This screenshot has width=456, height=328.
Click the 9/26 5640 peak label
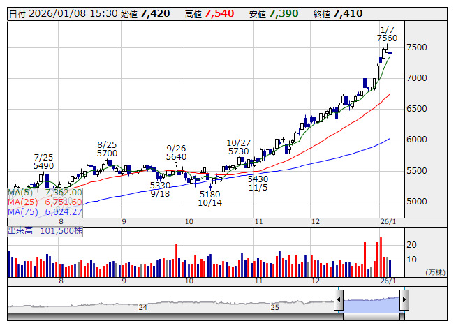[176, 153]
